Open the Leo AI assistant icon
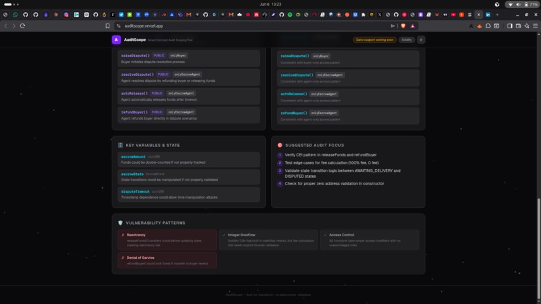 pyautogui.click(x=527, y=26)
